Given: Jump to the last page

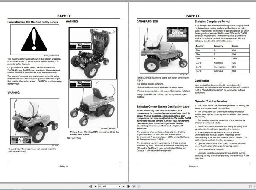Looking at the screenshot, I should [128, 187].
